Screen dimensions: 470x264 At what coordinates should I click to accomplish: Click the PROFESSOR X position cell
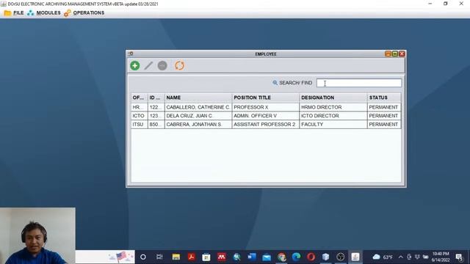pos(266,107)
